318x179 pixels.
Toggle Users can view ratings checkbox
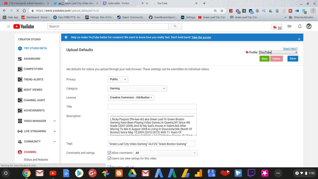pos(109,158)
